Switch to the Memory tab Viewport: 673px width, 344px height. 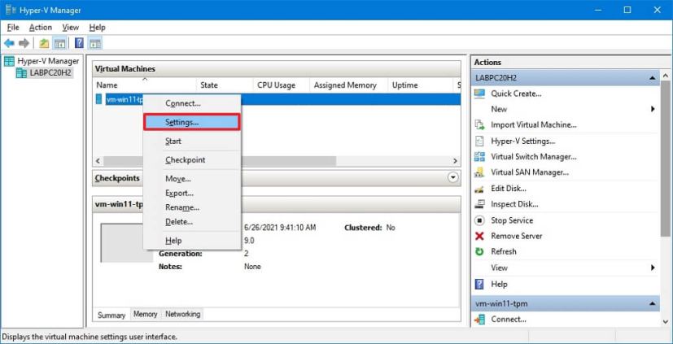(145, 314)
